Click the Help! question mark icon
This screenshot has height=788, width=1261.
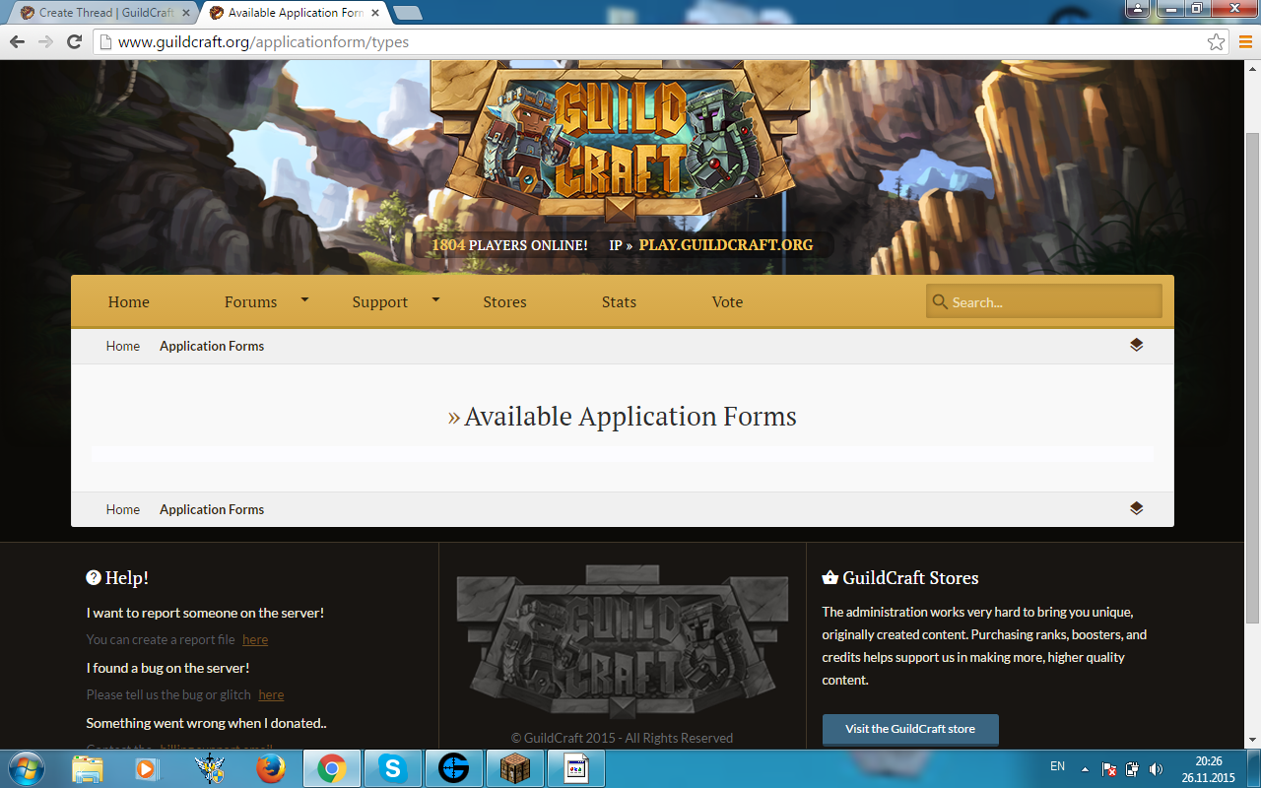pyautogui.click(x=94, y=577)
